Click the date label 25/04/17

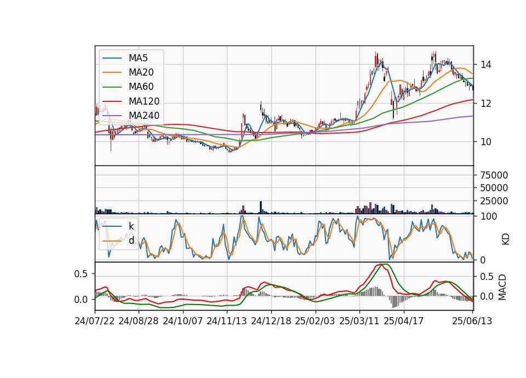point(404,321)
